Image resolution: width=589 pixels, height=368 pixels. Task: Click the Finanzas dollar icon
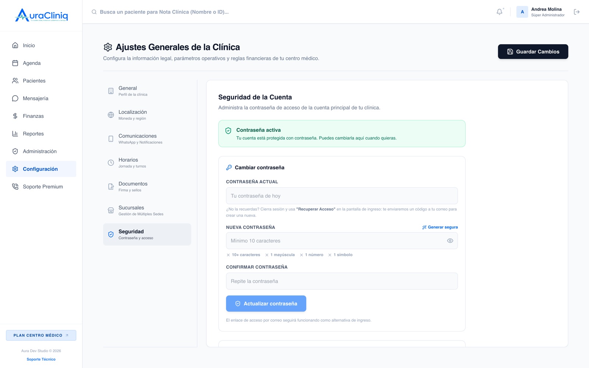(15, 116)
